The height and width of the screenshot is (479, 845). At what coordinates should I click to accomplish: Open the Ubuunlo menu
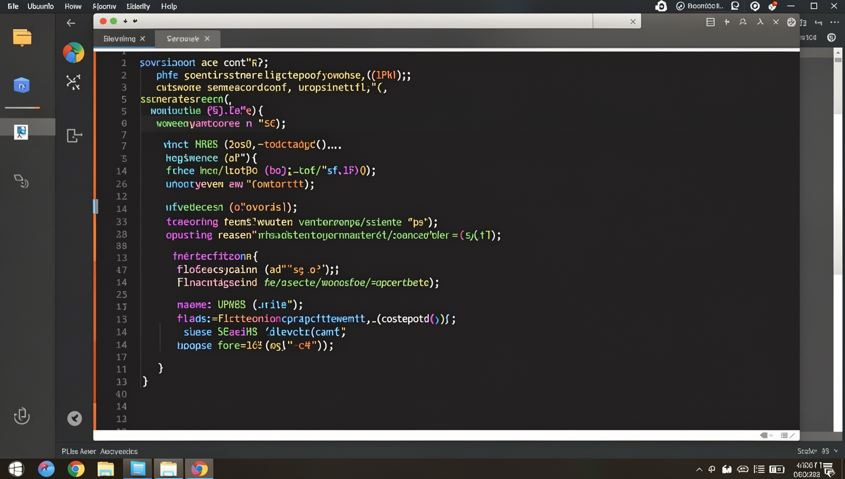(x=41, y=6)
